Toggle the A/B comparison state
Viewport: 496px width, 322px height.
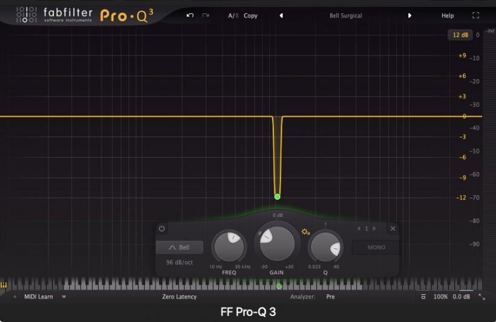tap(233, 16)
